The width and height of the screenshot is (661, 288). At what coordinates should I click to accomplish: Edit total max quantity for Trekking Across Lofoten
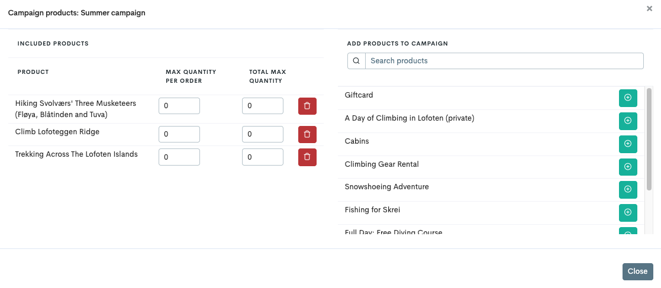(x=263, y=157)
